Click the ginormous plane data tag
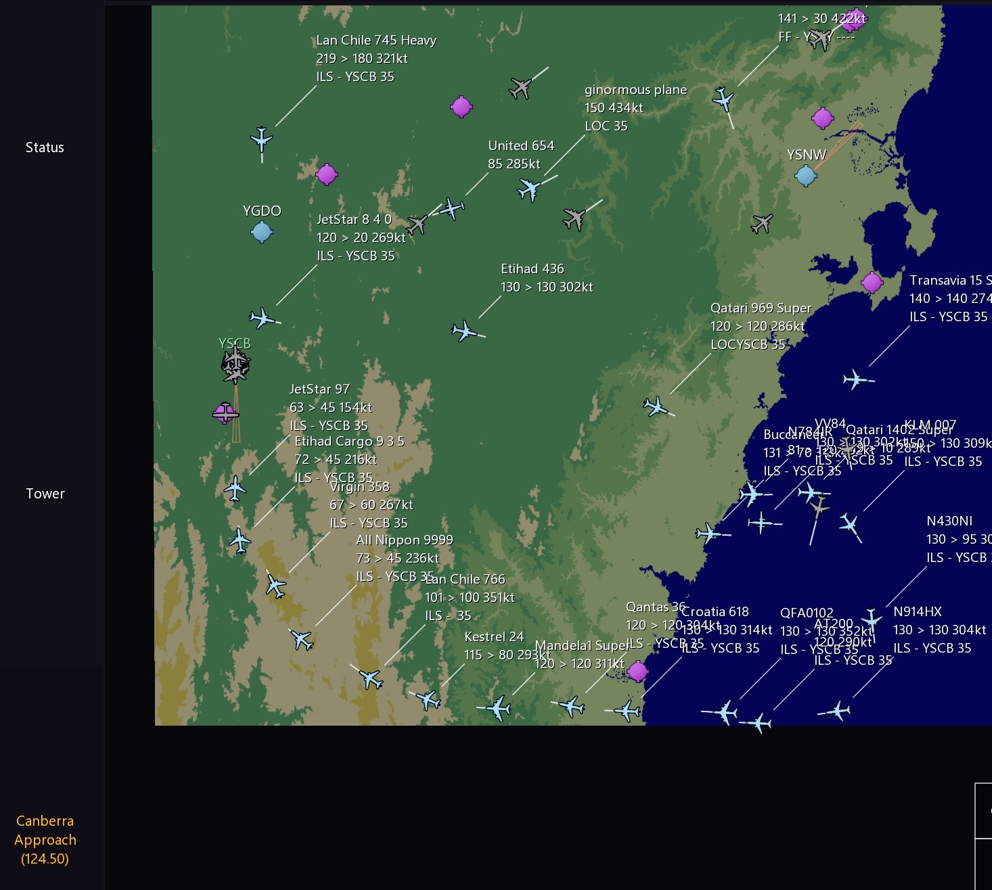 (635, 108)
